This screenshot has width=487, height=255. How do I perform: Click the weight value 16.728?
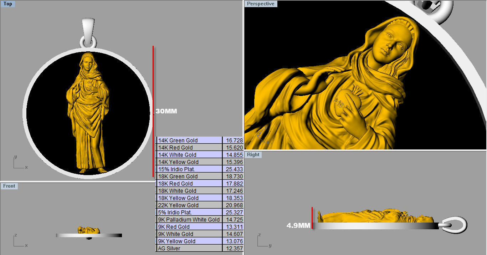pyautogui.click(x=234, y=141)
